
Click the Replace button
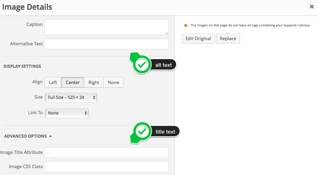tap(228, 38)
